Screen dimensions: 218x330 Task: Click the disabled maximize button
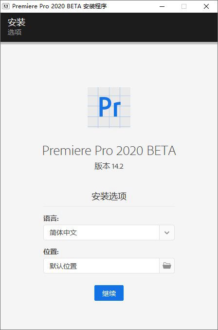tap(184, 6)
